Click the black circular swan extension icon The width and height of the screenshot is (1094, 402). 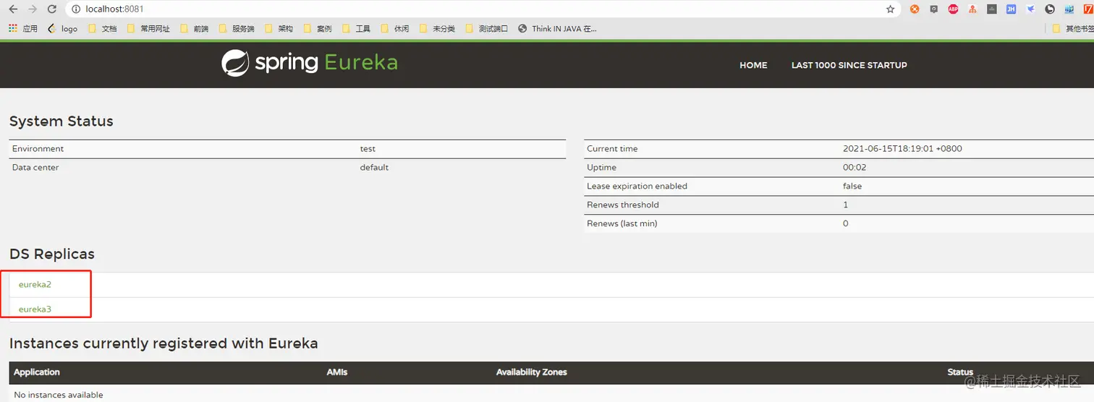[1050, 9]
